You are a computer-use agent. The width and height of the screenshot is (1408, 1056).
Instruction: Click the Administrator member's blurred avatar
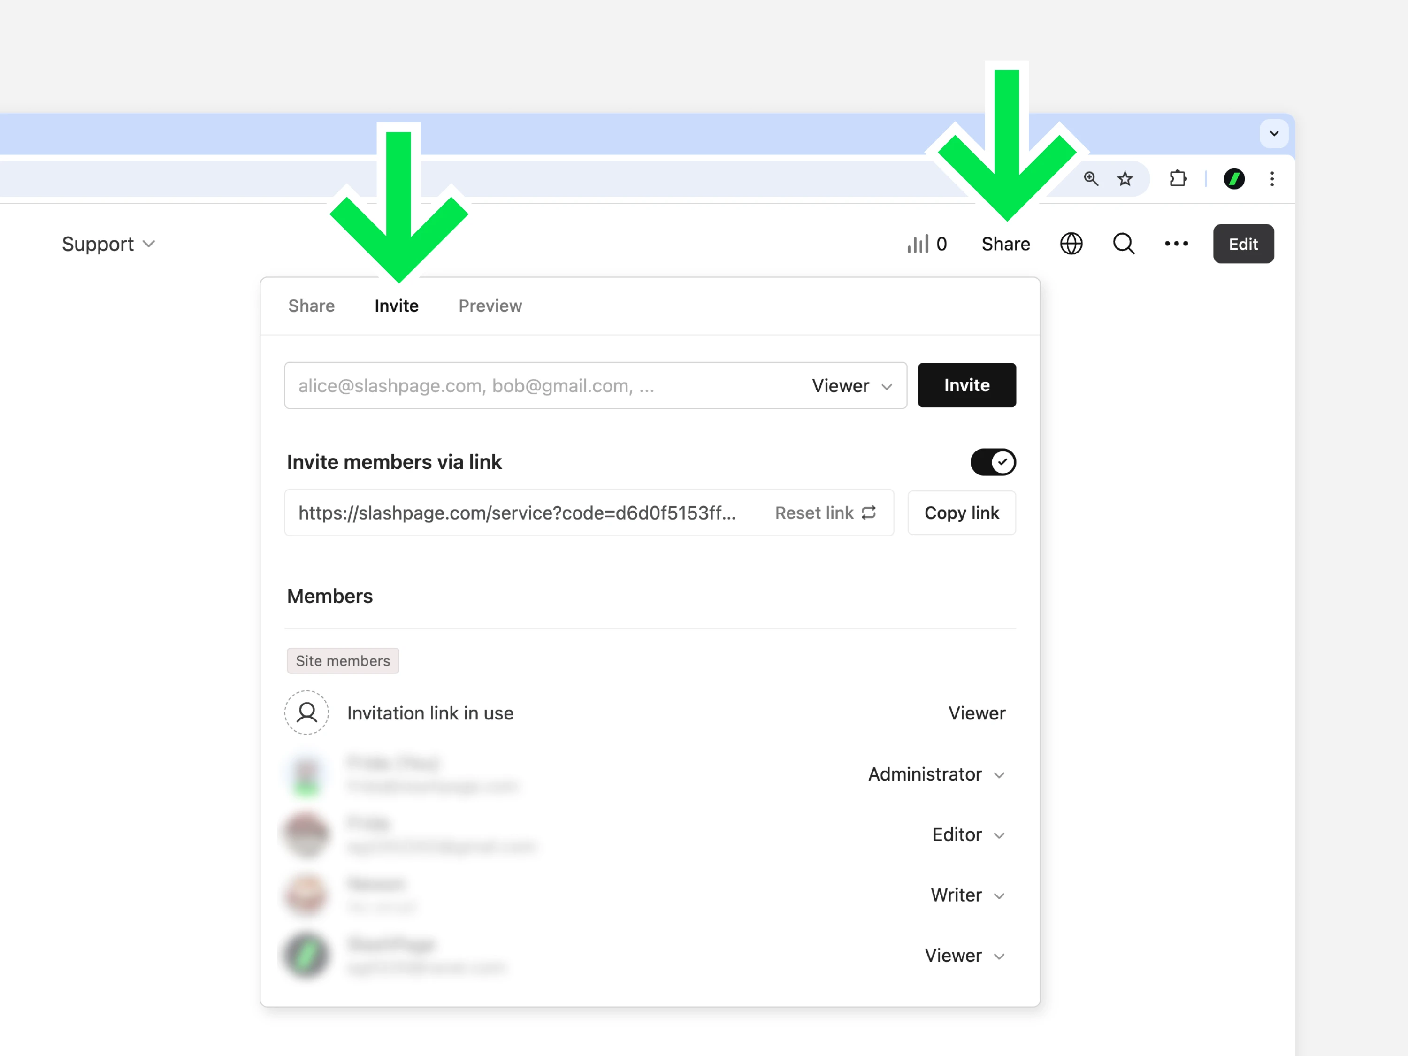(307, 774)
